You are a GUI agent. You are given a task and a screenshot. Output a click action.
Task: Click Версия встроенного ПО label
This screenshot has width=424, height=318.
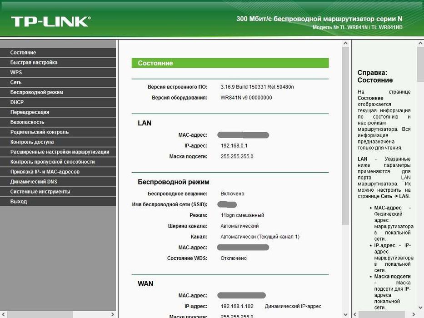coord(177,87)
